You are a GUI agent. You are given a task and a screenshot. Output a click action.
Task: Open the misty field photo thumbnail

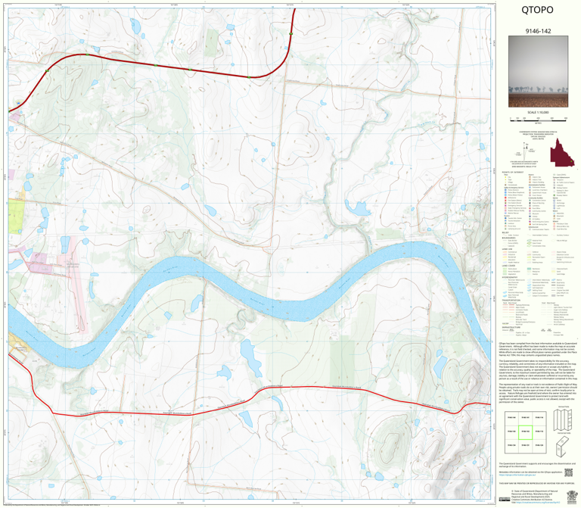pos(538,72)
